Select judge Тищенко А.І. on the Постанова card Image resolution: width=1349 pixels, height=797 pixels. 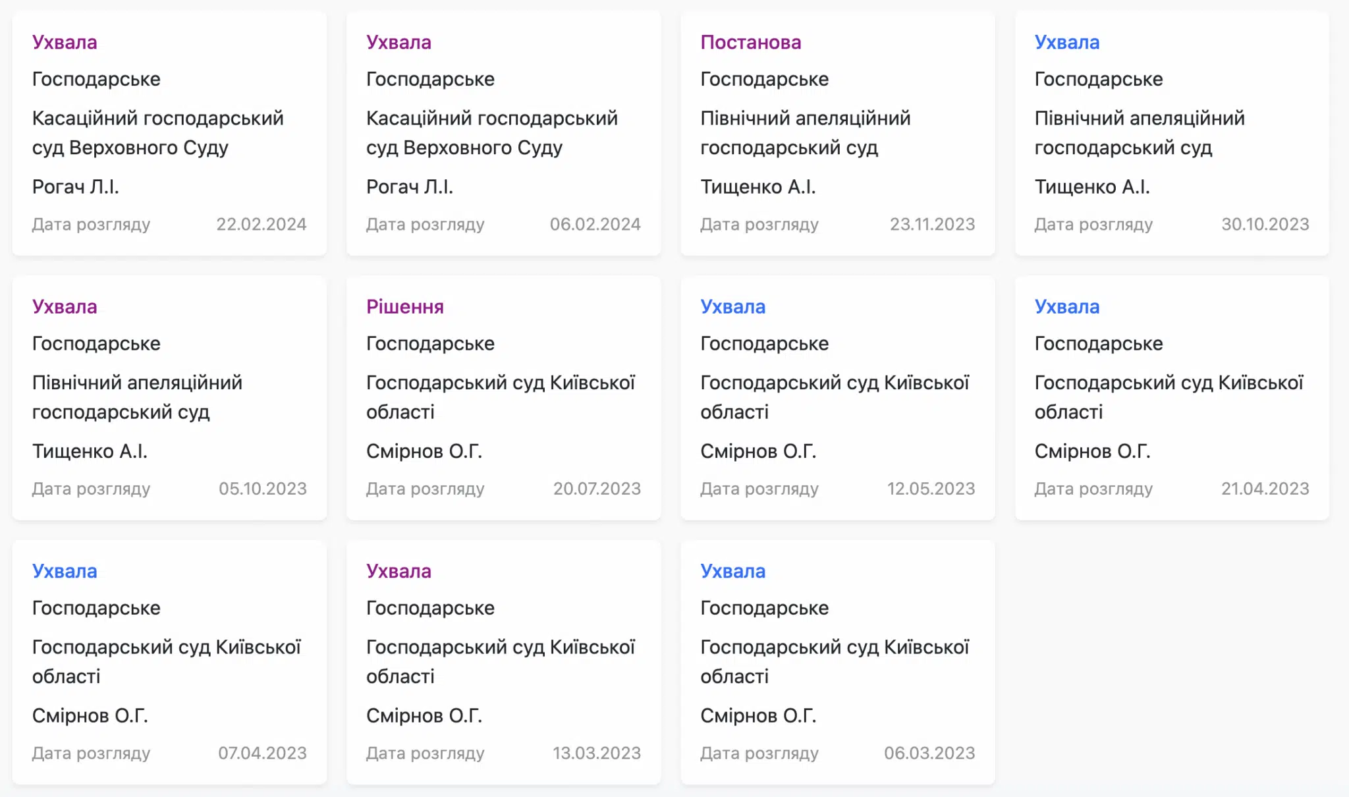pos(757,187)
